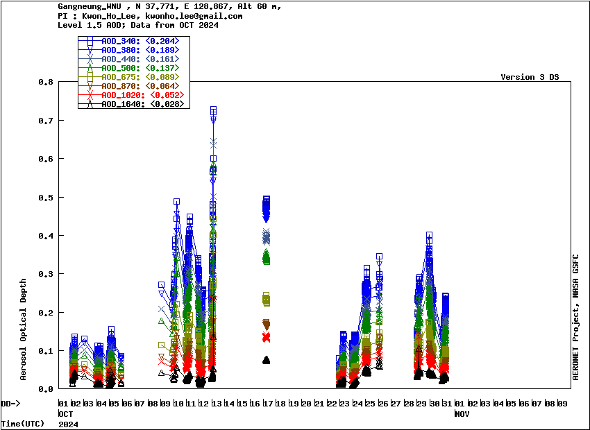Click the AOD_380 inverted-triangle legend marker
This screenshot has width=590, height=430.
coord(90,50)
